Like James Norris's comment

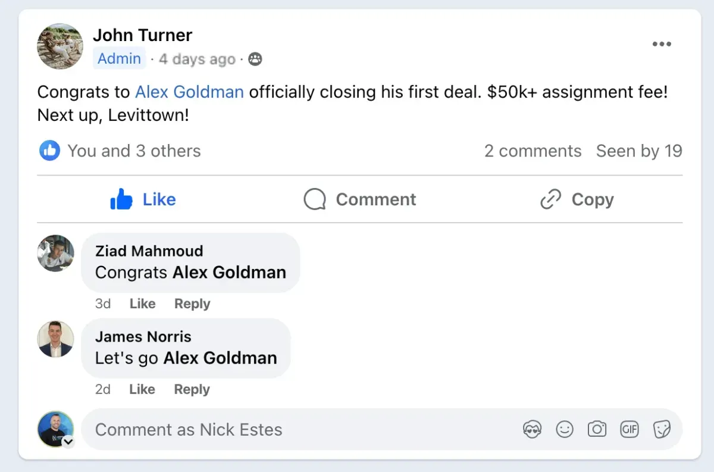(142, 389)
